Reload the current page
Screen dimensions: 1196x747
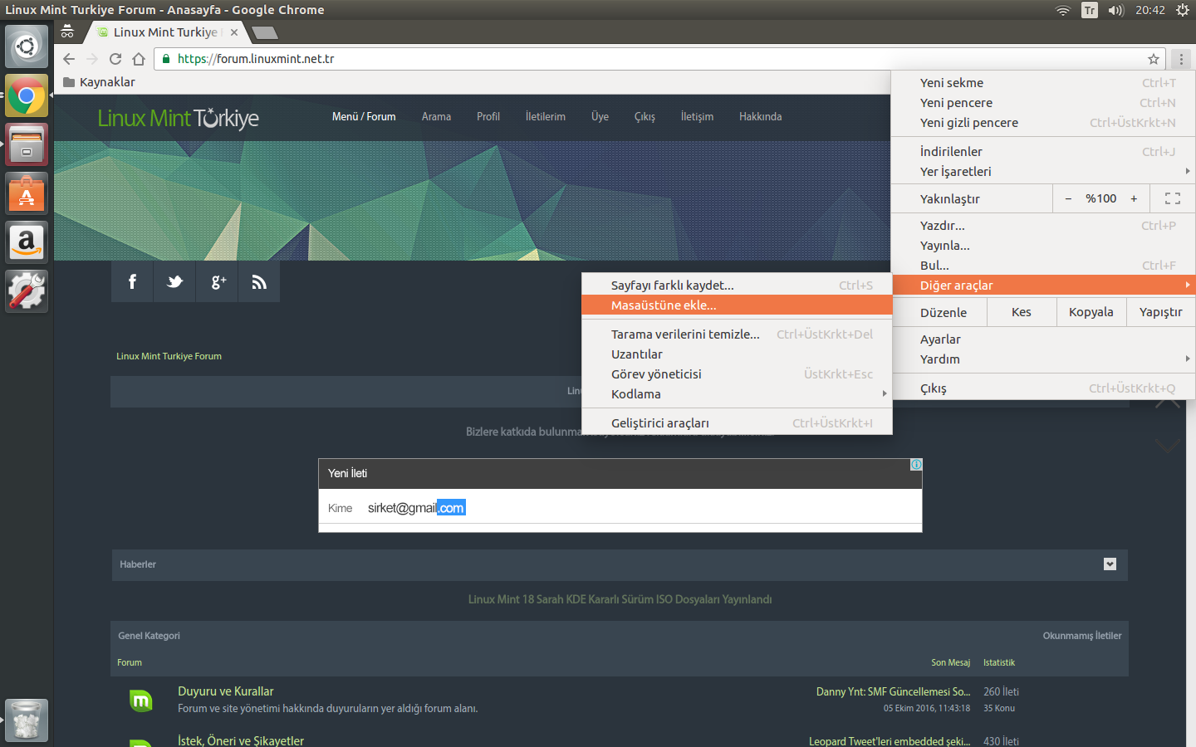(x=115, y=59)
